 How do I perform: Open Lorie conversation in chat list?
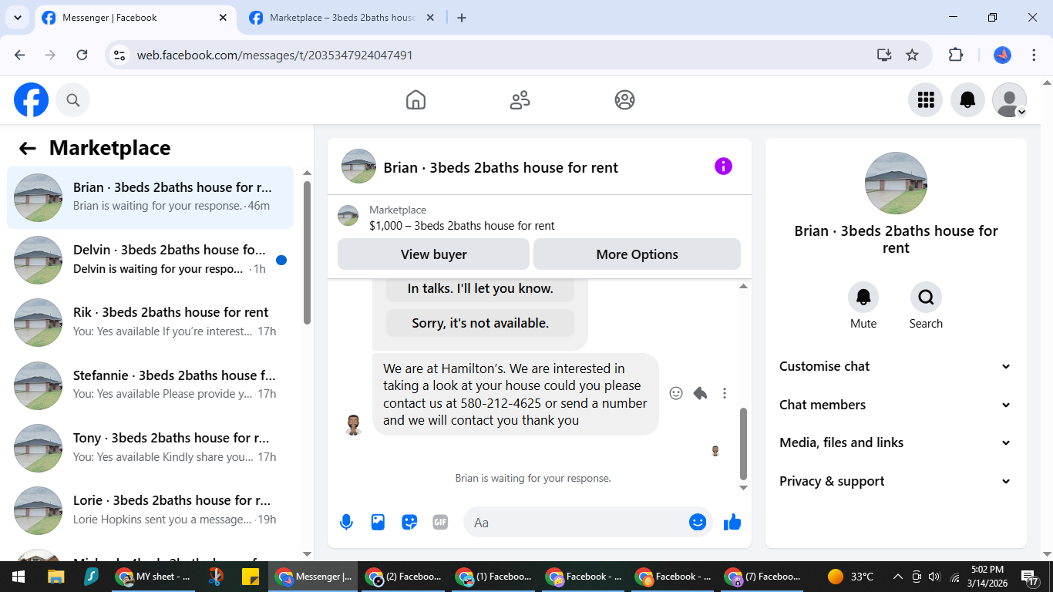[150, 510]
